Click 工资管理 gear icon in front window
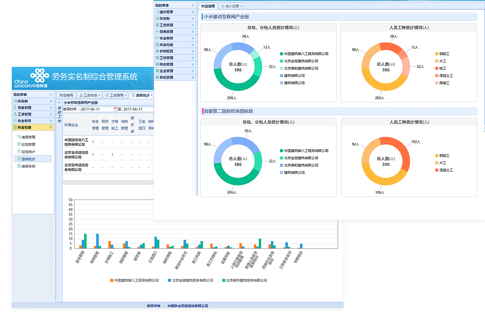Image resolution: width=485 pixels, height=315 pixels. pyautogui.click(x=157, y=25)
